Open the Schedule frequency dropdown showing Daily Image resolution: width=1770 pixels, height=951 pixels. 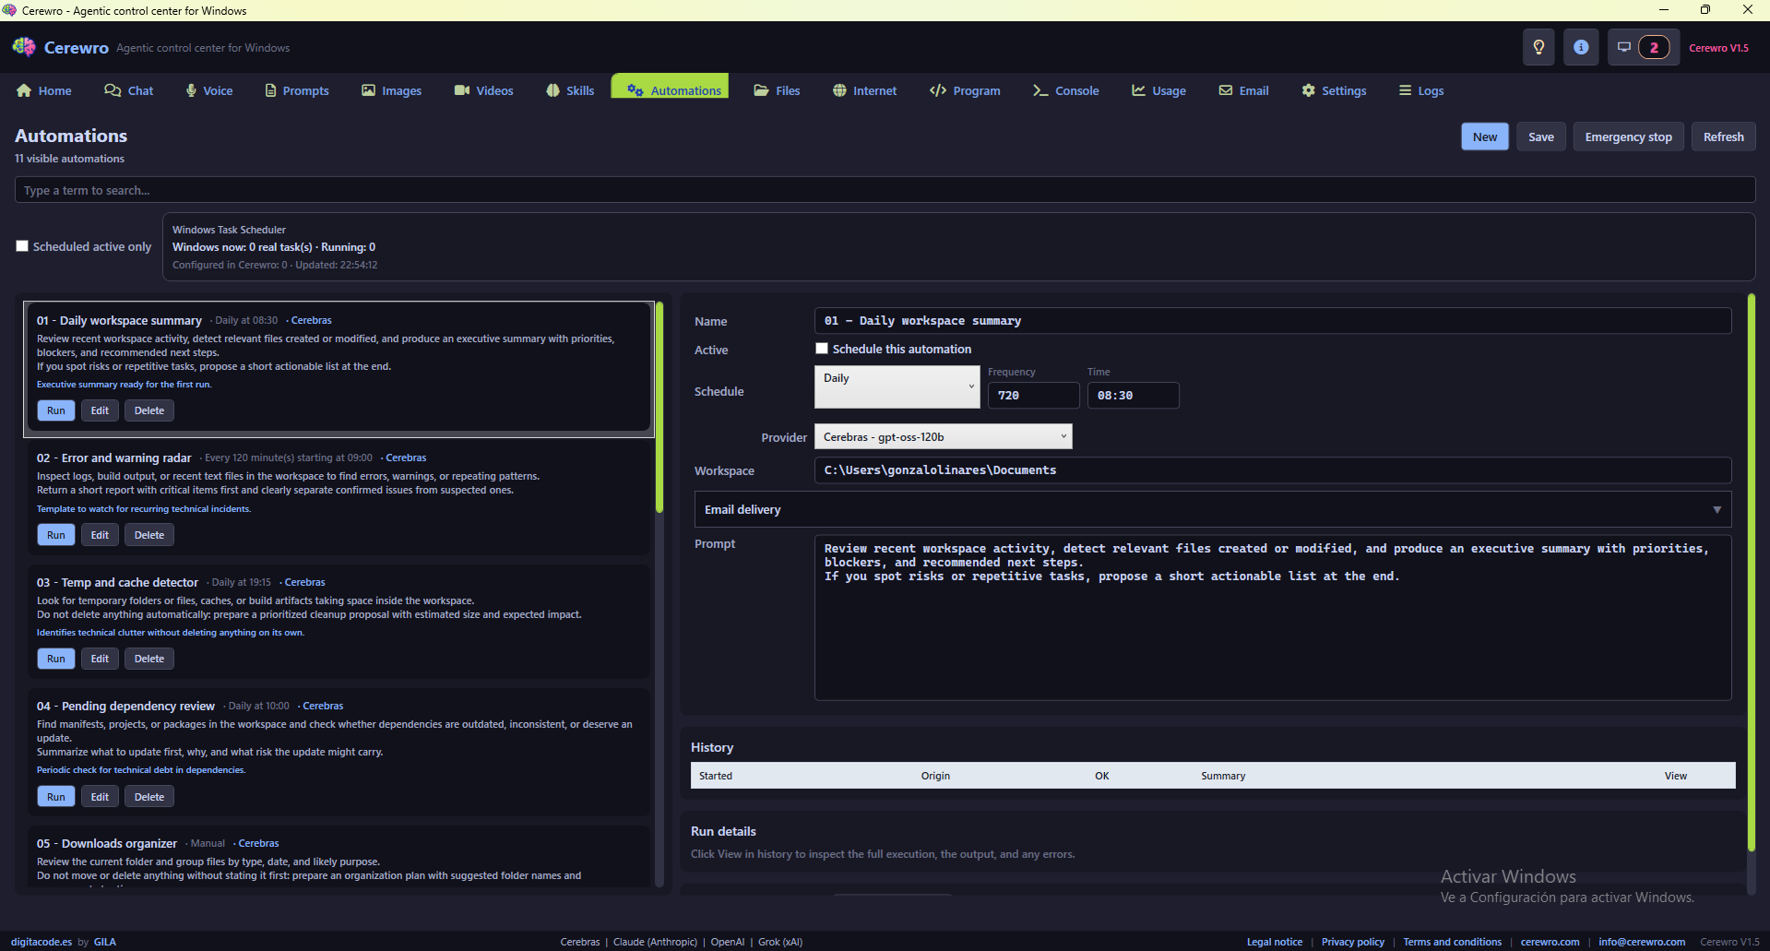896,385
